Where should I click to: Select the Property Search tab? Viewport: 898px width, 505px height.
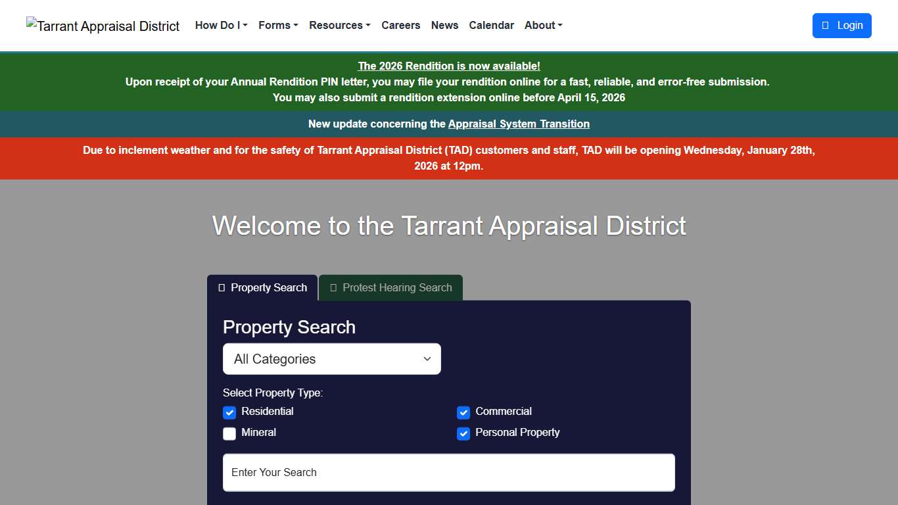coord(262,287)
